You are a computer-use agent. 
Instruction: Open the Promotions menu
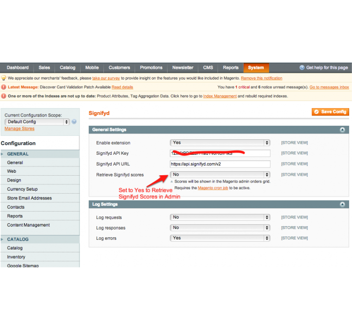tap(151, 67)
